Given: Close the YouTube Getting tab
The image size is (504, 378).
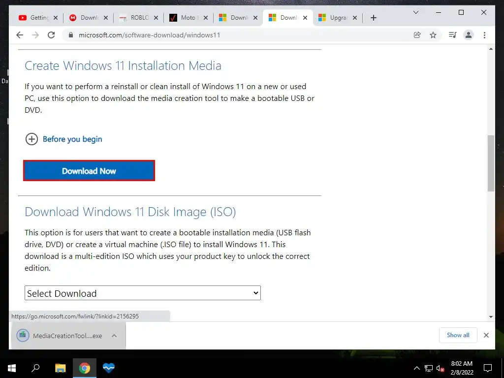Looking at the screenshot, I should click(56, 18).
